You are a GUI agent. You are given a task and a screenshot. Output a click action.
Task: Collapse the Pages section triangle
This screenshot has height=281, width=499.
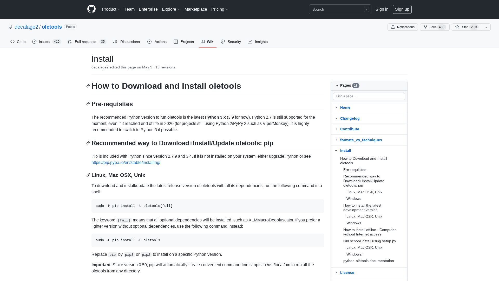(x=337, y=86)
